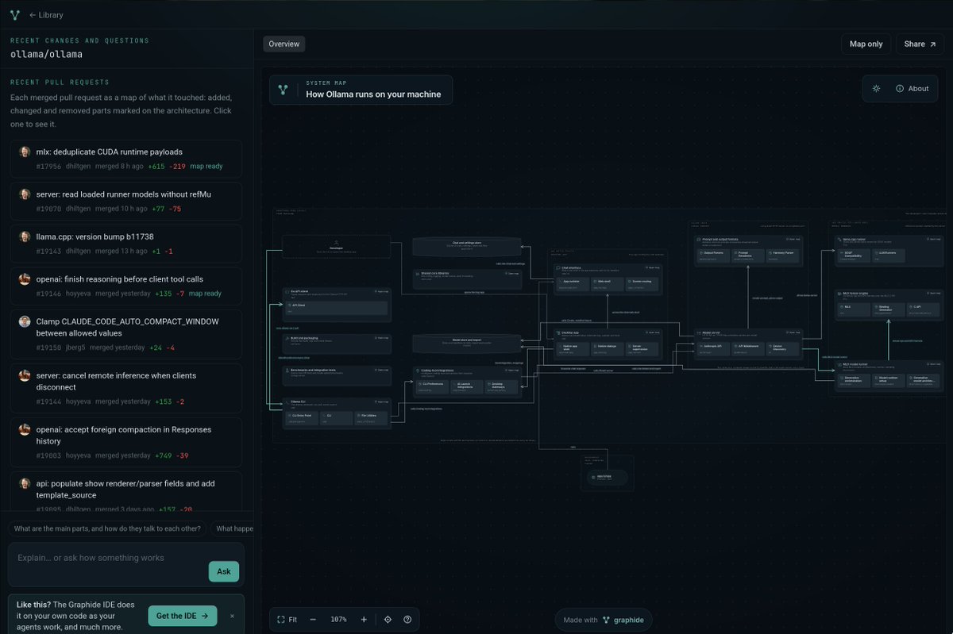Open the help question-mark icon
The width and height of the screenshot is (953, 634).
click(407, 619)
